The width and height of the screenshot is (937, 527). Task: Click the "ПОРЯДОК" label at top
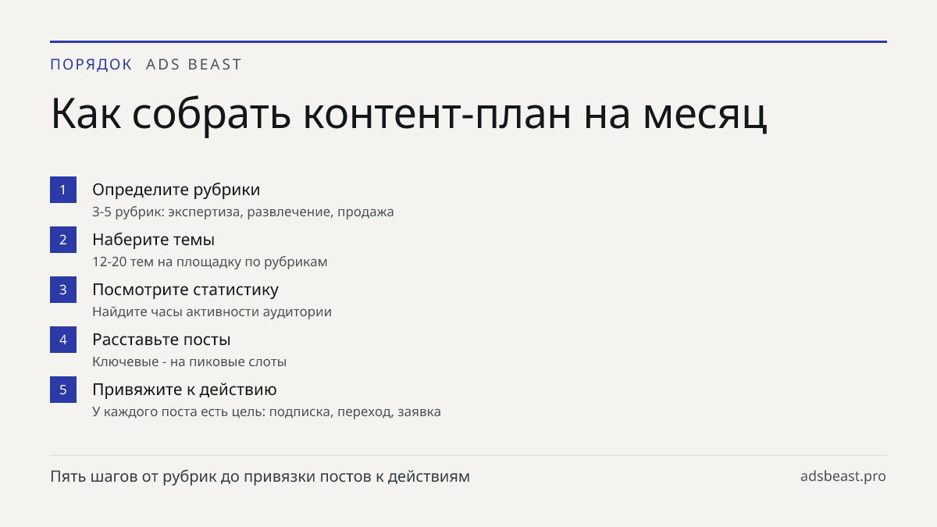tap(91, 64)
